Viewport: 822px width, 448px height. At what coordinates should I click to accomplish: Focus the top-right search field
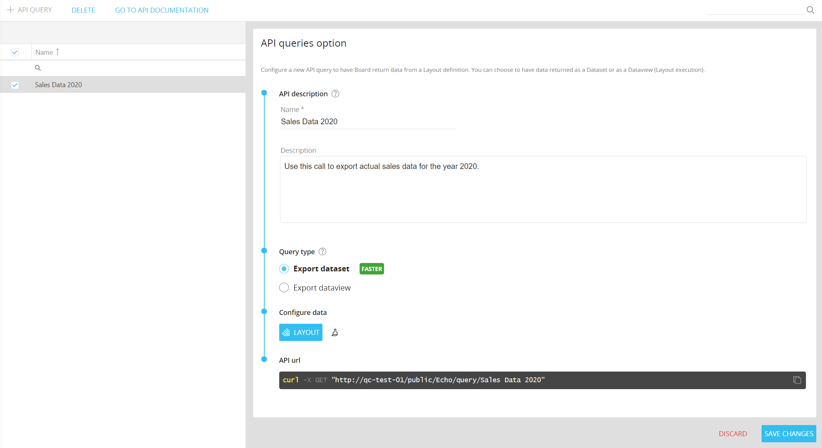coord(755,10)
